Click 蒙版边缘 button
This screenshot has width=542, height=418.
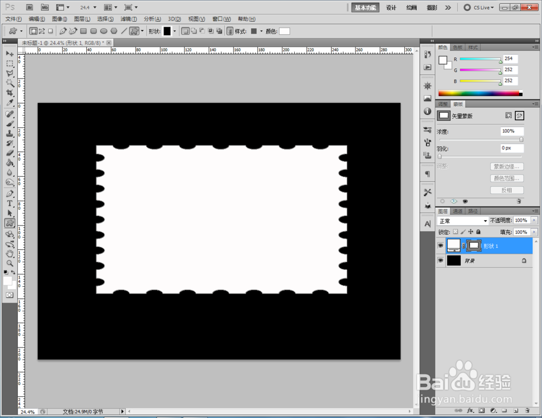(507, 166)
